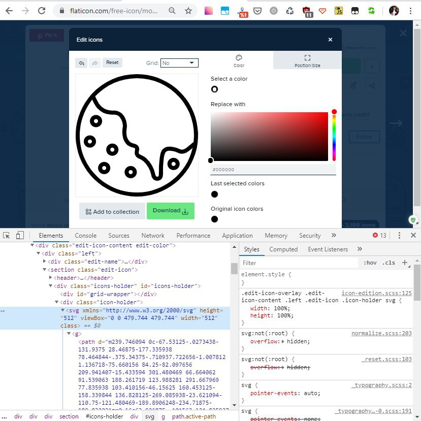
Task: Open the normalize.scss:203 source link
Action: point(381,333)
